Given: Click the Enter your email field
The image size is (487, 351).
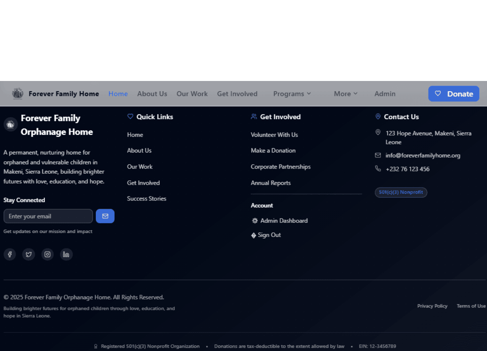Looking at the screenshot, I should (48, 216).
